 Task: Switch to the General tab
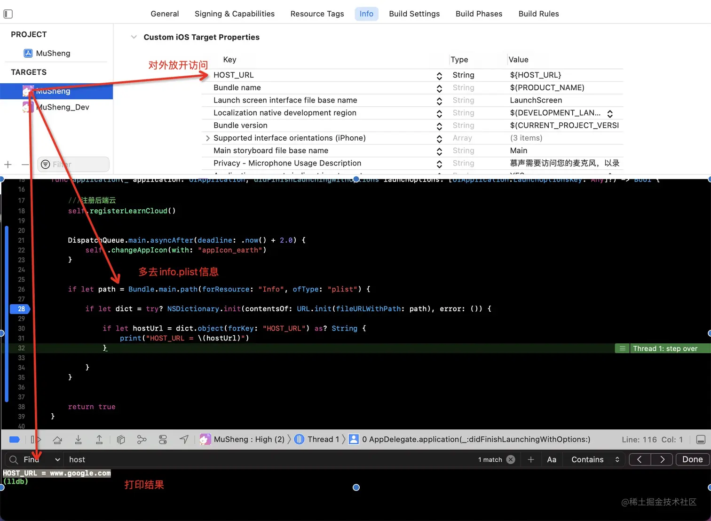pyautogui.click(x=165, y=14)
